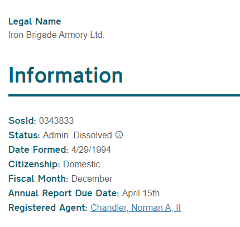240x227 pixels.
Task: Open the Chandler, Norman A, II link
Action: (136, 207)
